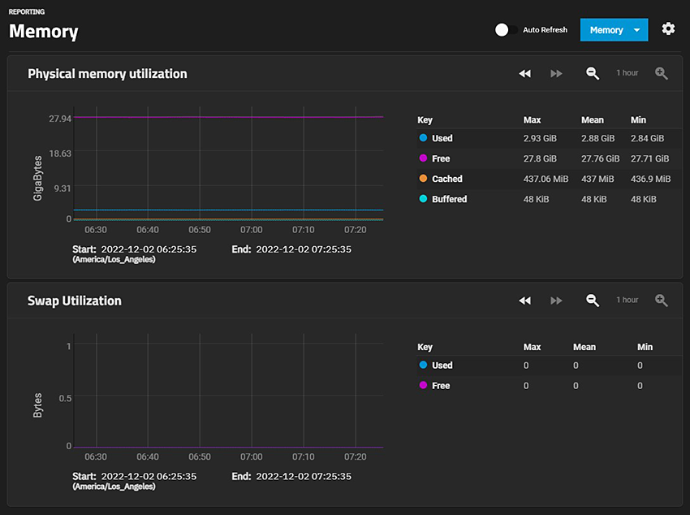Viewport: 690px width, 515px height.
Task: Open the reporting settings gear
Action: pyautogui.click(x=668, y=29)
